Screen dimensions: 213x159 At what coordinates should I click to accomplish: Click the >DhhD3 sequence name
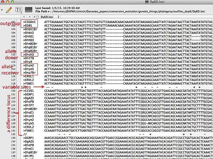(28, 40)
